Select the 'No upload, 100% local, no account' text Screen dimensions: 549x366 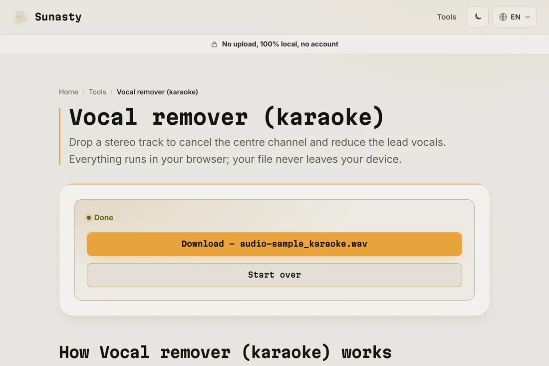click(280, 44)
